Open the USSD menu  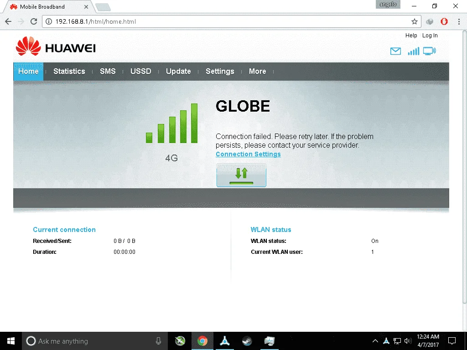click(x=140, y=72)
